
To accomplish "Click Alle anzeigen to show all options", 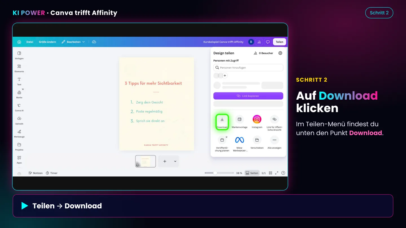I will (x=274, y=142).
